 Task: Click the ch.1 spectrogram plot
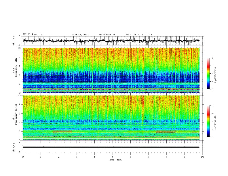point(111,70)
